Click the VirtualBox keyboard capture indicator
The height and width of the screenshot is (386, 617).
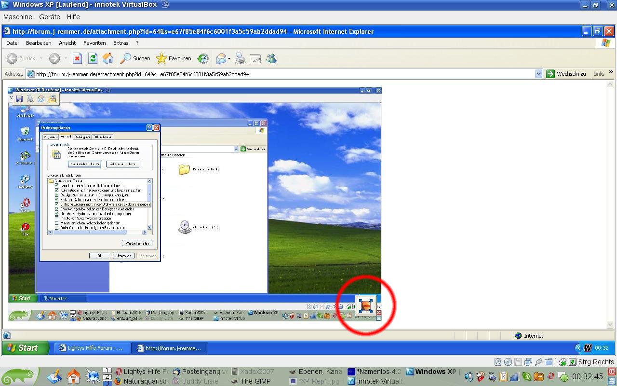tap(573, 362)
